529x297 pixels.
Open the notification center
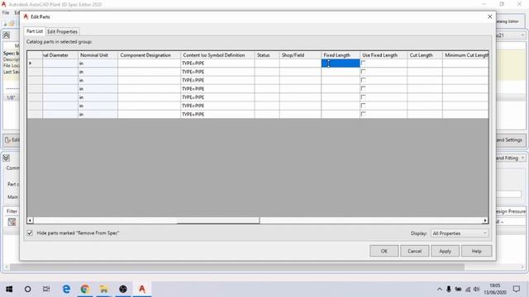coord(516,289)
